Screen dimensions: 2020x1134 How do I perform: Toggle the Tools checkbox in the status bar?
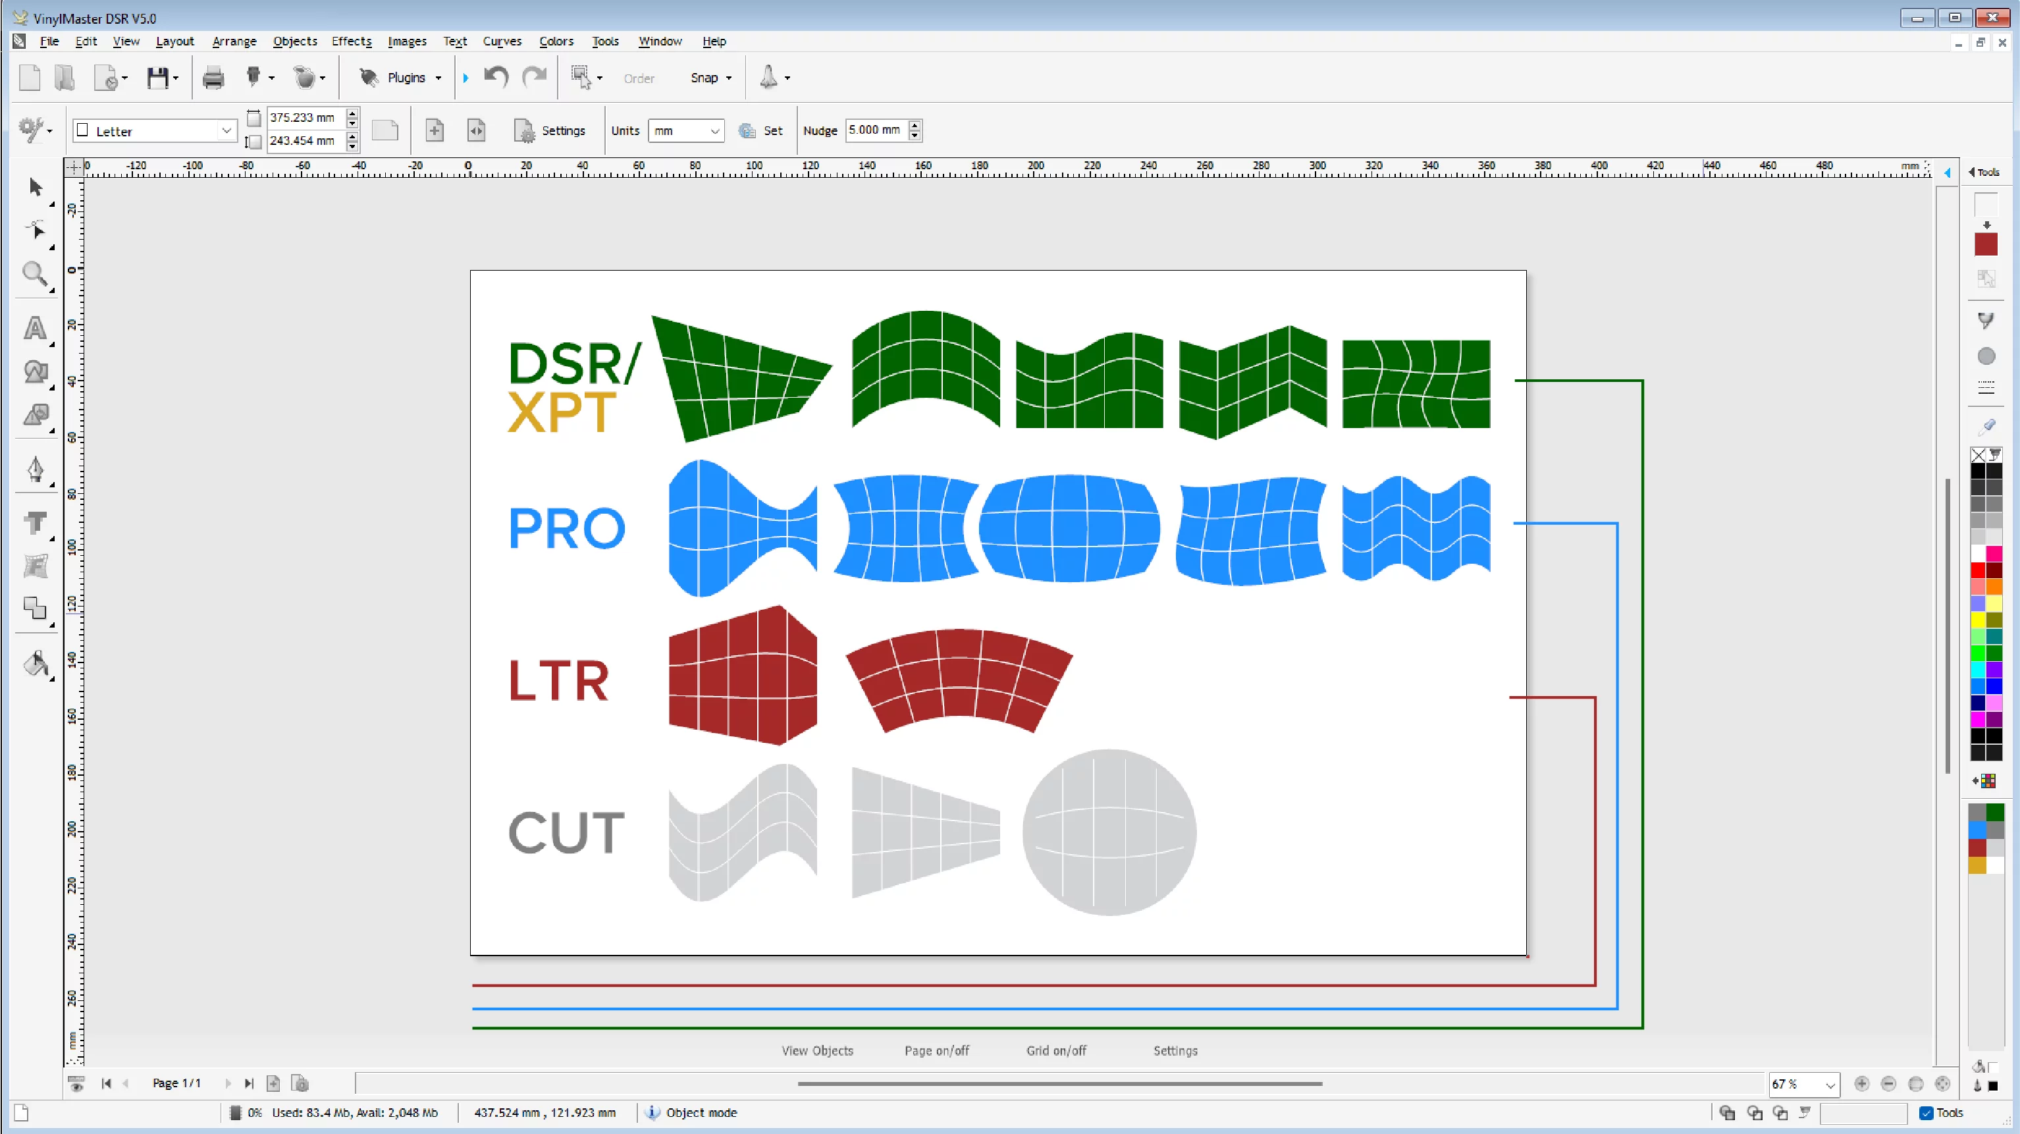pyautogui.click(x=1926, y=1113)
